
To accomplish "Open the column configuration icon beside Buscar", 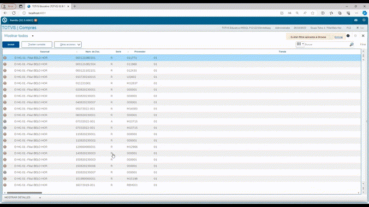I will tap(298, 44).
